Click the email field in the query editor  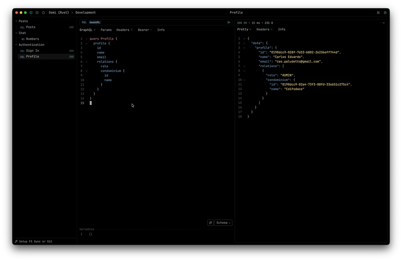pyautogui.click(x=102, y=57)
